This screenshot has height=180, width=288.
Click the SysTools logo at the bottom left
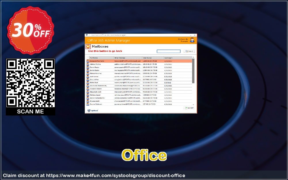coord(93,111)
